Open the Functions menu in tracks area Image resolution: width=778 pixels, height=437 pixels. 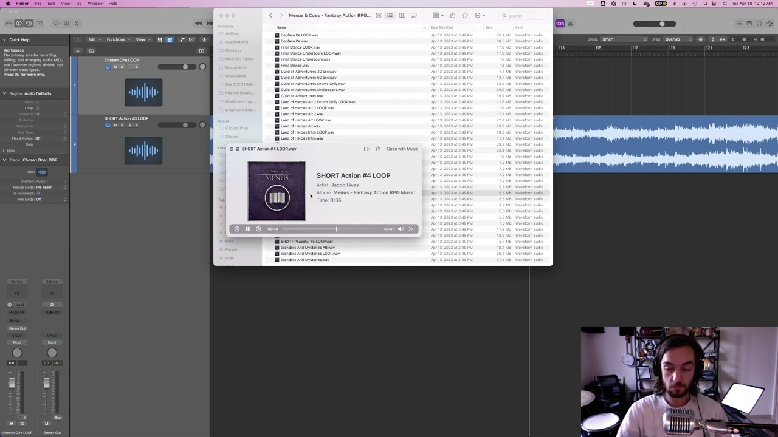(117, 40)
